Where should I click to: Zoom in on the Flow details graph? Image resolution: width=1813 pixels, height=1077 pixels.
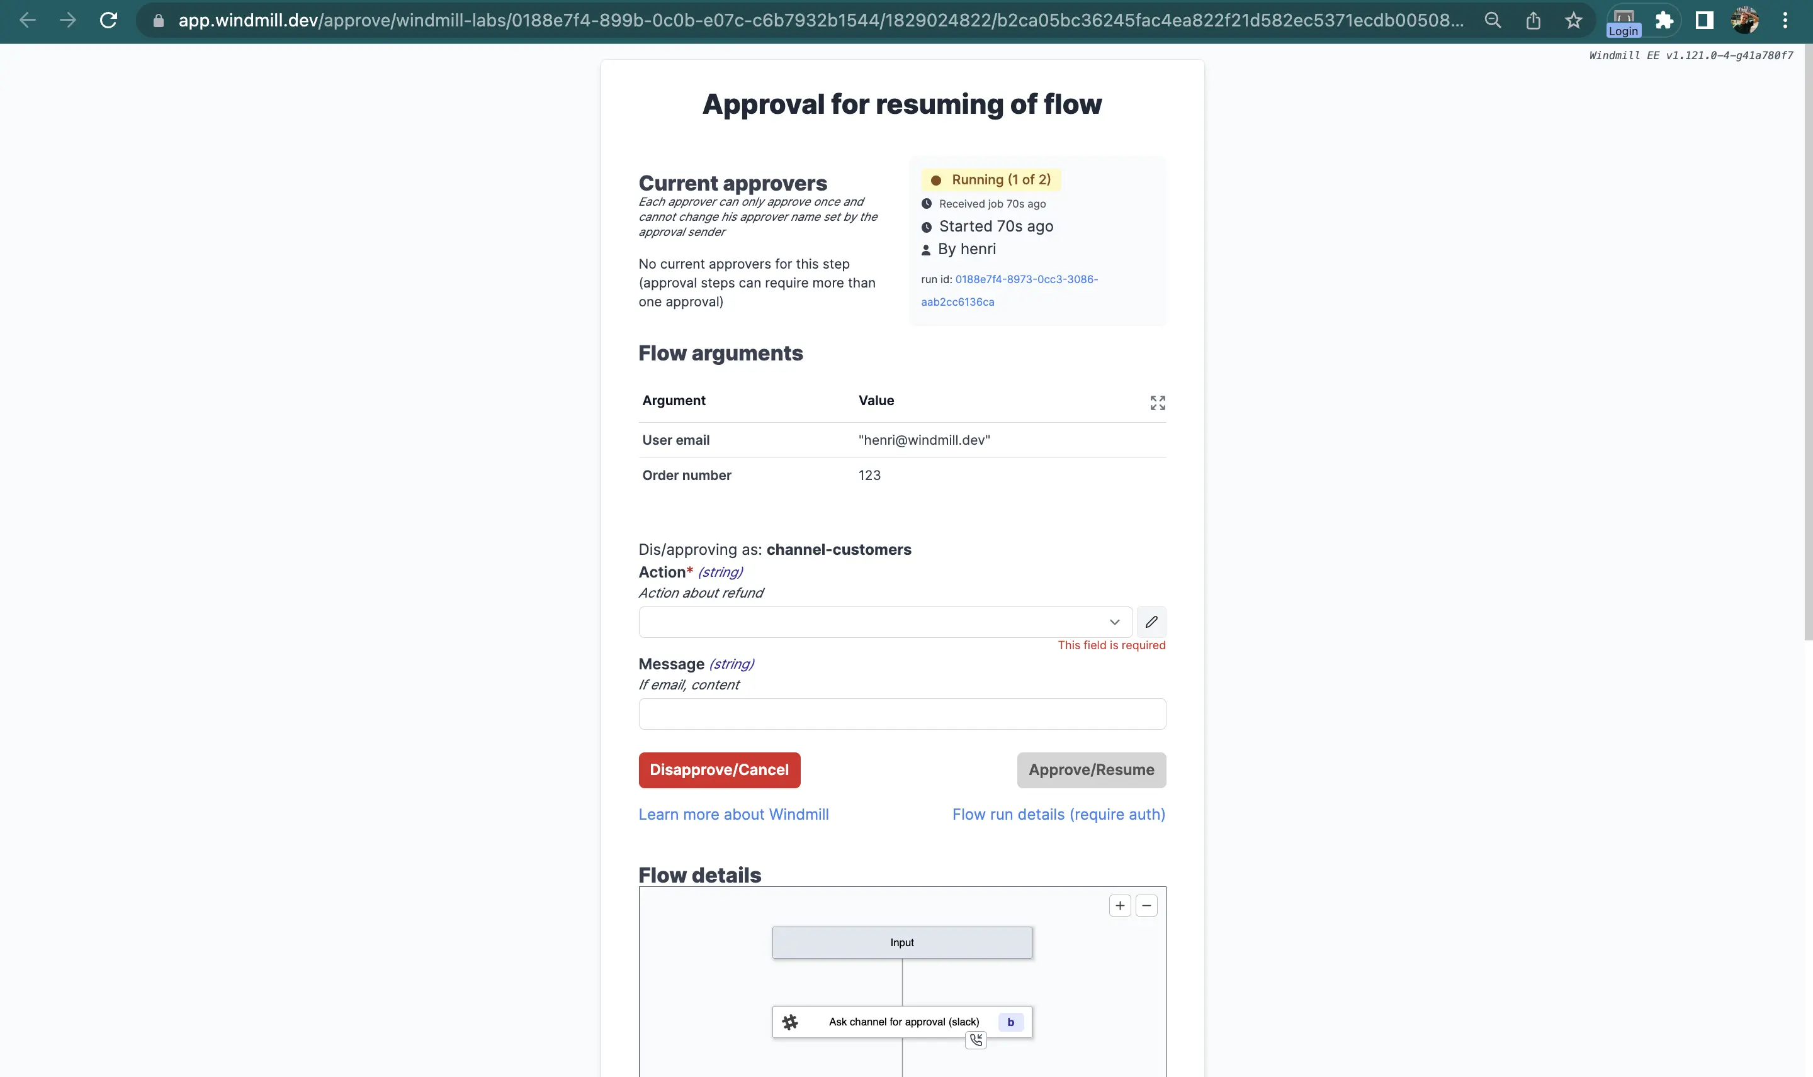point(1120,906)
